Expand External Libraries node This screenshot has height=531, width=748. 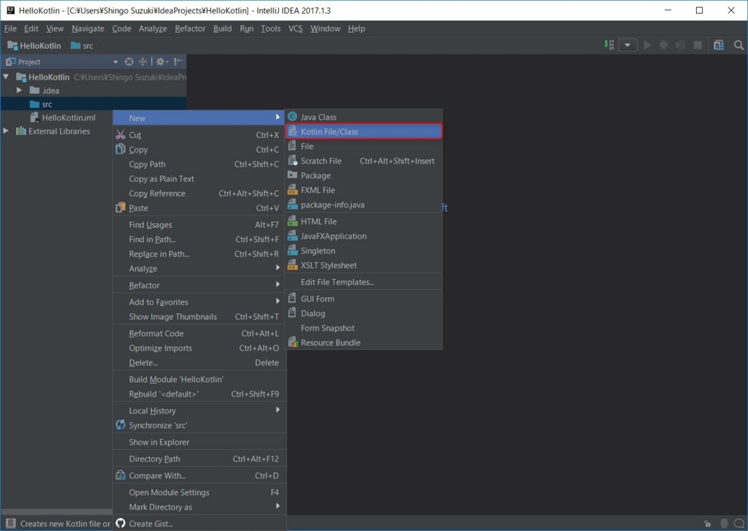coord(6,131)
